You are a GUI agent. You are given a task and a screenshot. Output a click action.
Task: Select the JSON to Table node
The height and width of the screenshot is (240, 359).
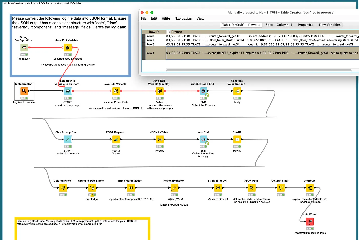click(x=160, y=139)
